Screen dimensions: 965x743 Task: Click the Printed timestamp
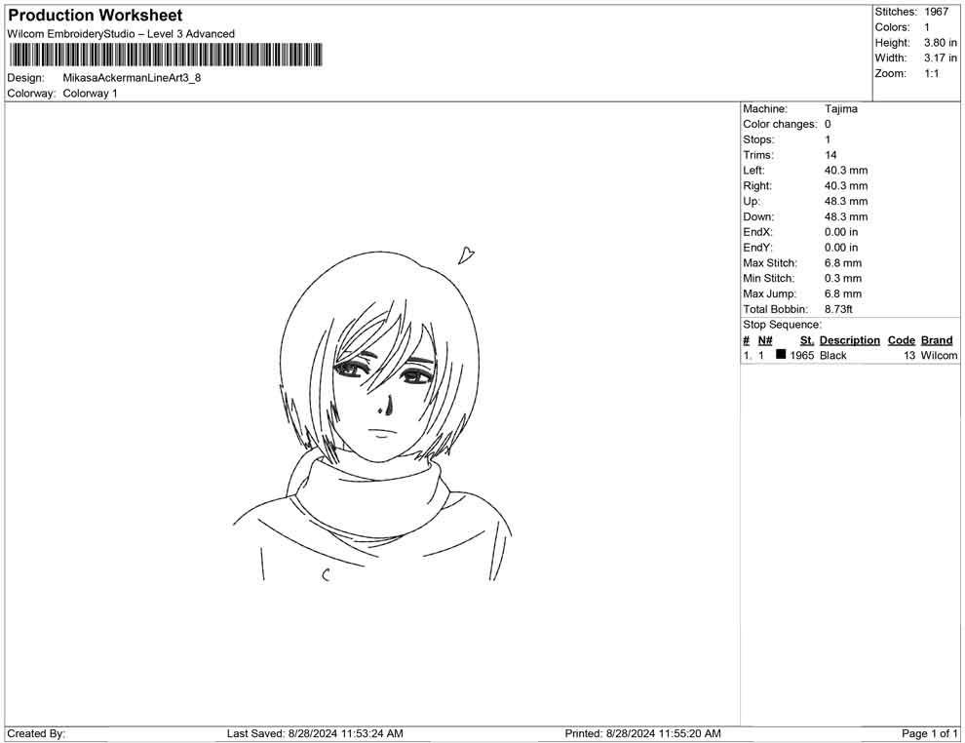click(x=642, y=734)
